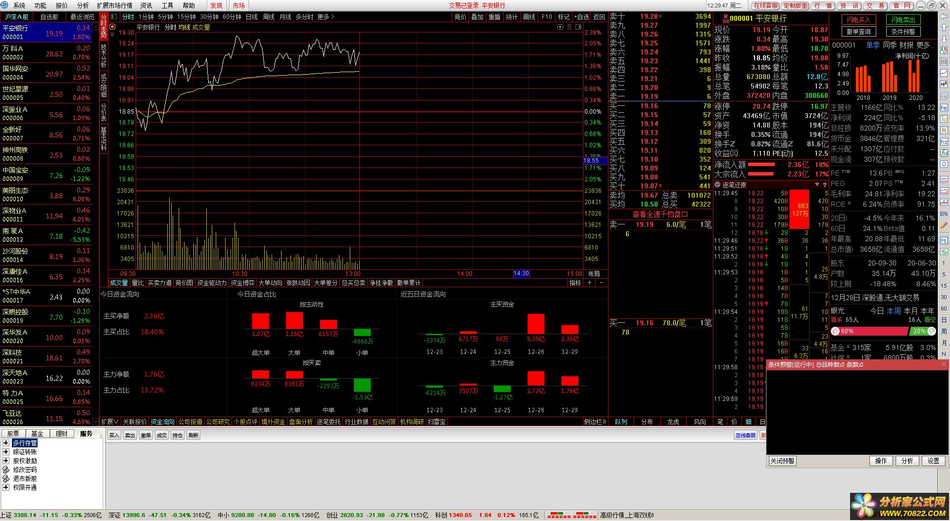The image size is (950, 521).
Task: Click the list layout icon at chart top-right
Action: (570, 27)
